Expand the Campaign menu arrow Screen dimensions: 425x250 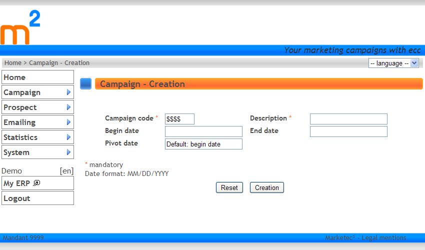point(68,92)
